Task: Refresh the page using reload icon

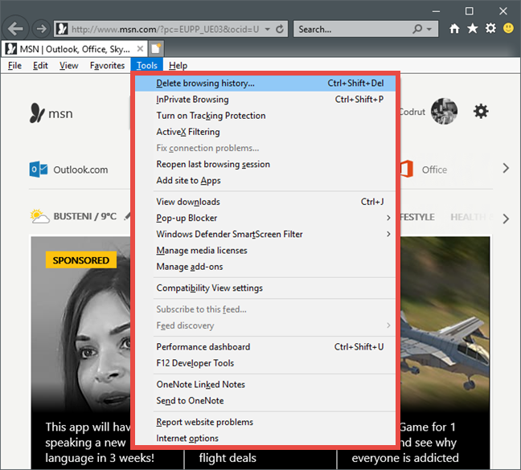Action: coord(280,29)
